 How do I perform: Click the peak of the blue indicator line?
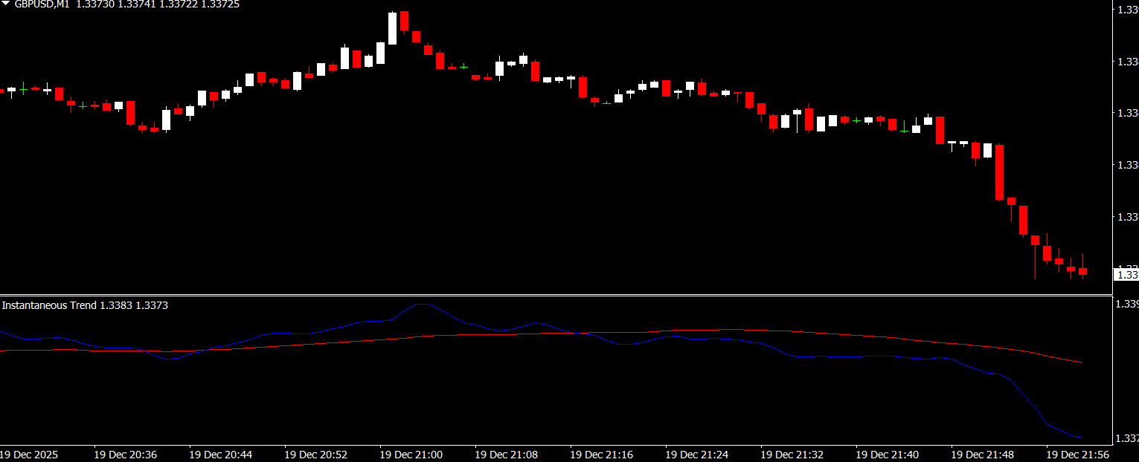(422, 304)
